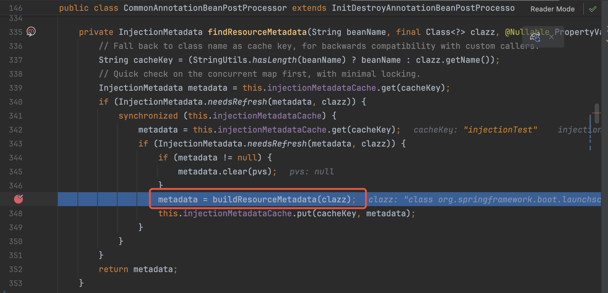Click needsRefresh on line 340
608x293 pixels.
click(x=237, y=102)
